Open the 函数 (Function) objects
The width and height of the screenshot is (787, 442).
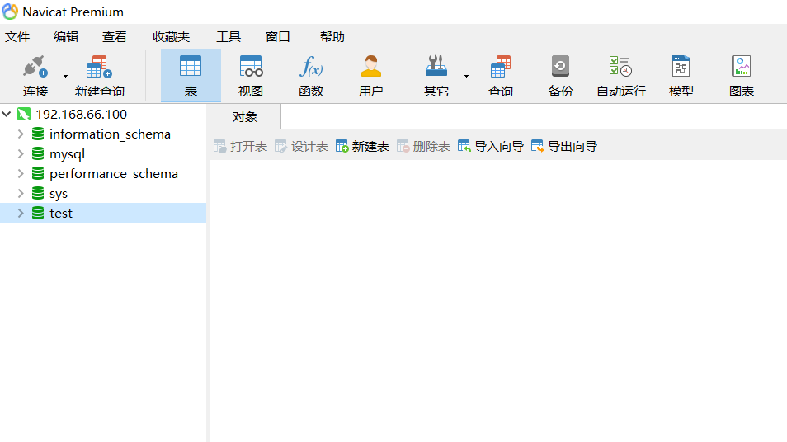[311, 75]
